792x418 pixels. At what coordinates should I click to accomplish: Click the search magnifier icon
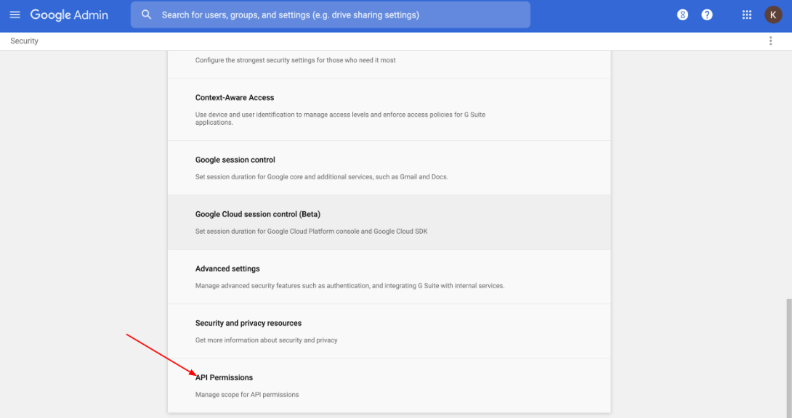click(147, 15)
